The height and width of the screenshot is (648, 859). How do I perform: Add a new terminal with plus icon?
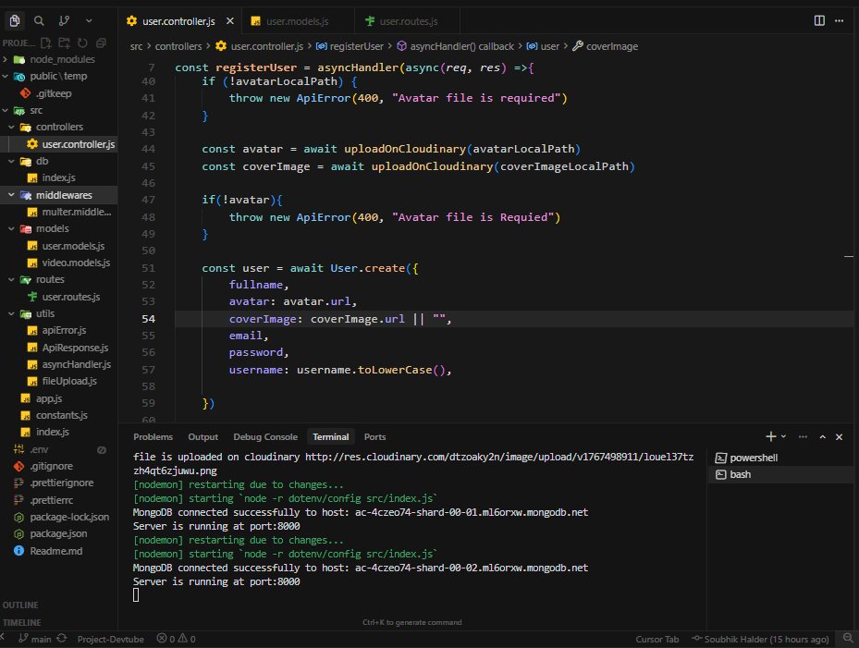click(x=771, y=436)
